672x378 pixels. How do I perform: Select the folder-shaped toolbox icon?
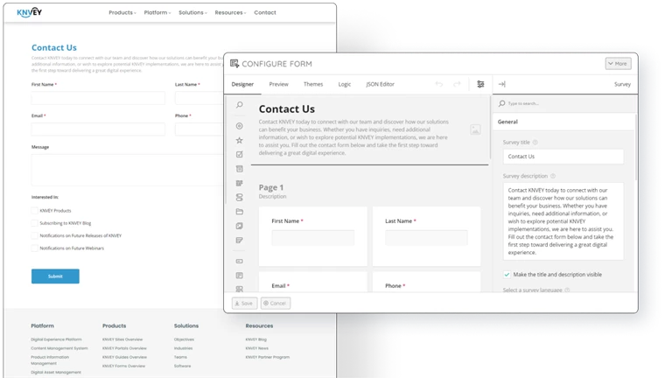[x=239, y=212]
